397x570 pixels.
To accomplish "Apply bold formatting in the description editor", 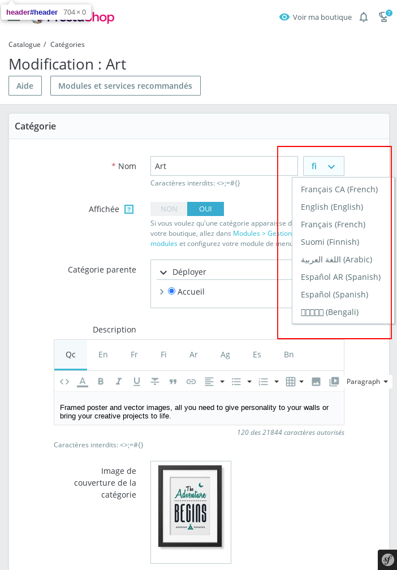I will click(x=101, y=381).
